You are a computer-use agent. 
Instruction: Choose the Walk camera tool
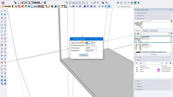(x=5, y=73)
